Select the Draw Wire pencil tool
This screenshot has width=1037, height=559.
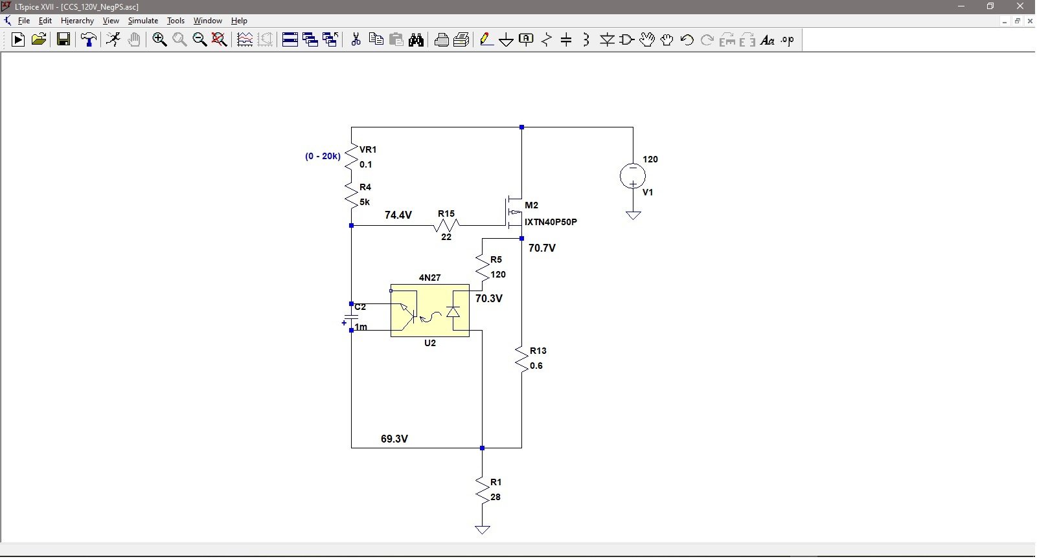486,40
